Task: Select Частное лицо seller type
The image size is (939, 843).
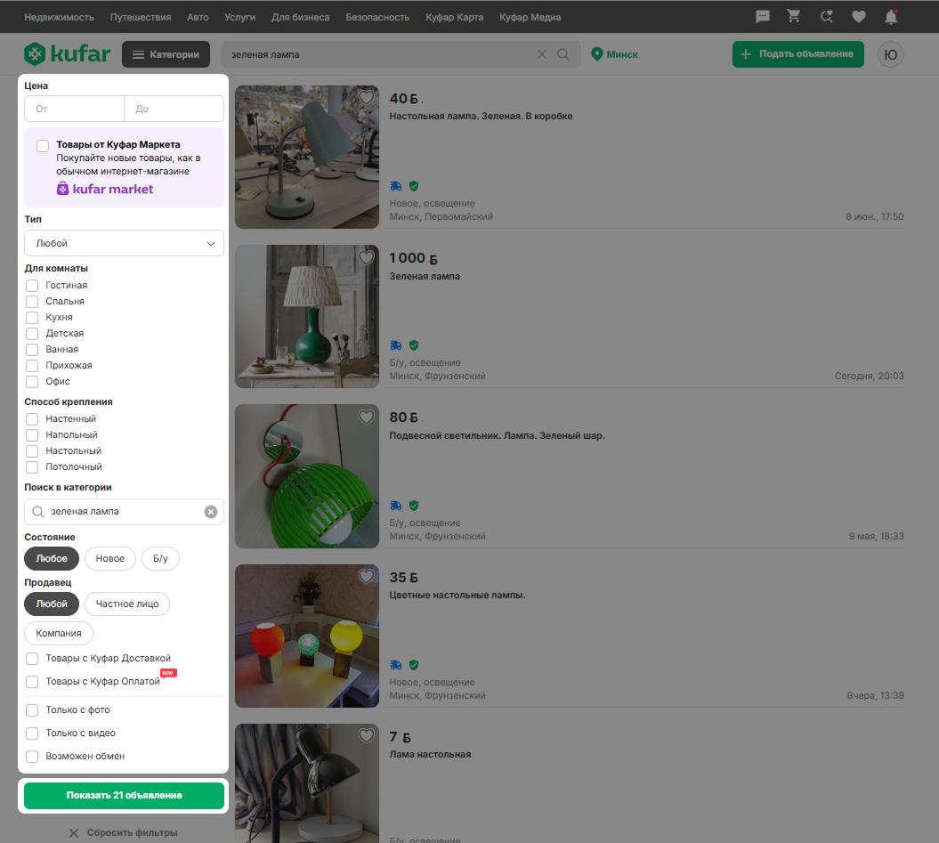Action: pyautogui.click(x=127, y=604)
